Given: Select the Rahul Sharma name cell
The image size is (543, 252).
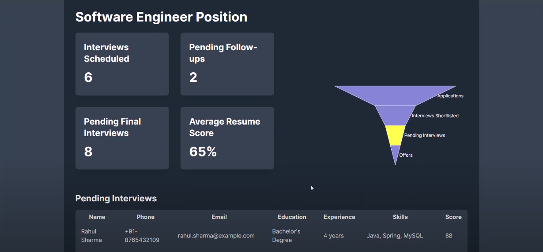Looking at the screenshot, I should pos(91,236).
